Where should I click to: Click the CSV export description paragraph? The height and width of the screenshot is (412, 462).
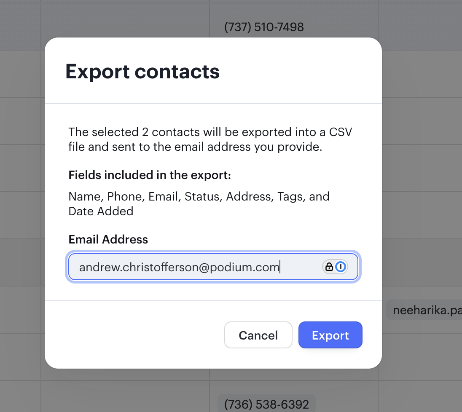pyautogui.click(x=210, y=140)
